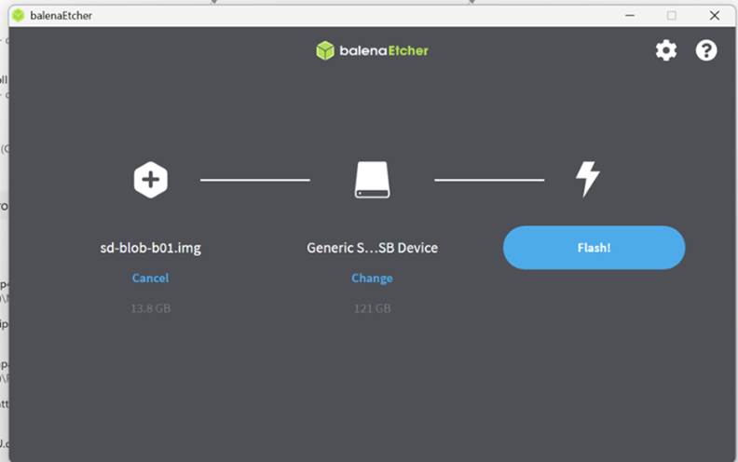
Task: Close the balenaEtcher window
Action: click(714, 15)
